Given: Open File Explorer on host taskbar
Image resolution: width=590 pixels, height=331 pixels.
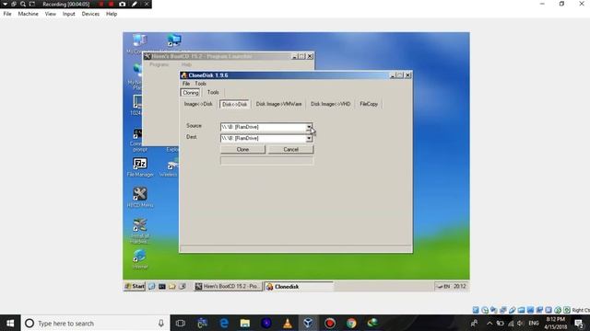Looking at the screenshot, I should [x=245, y=323].
